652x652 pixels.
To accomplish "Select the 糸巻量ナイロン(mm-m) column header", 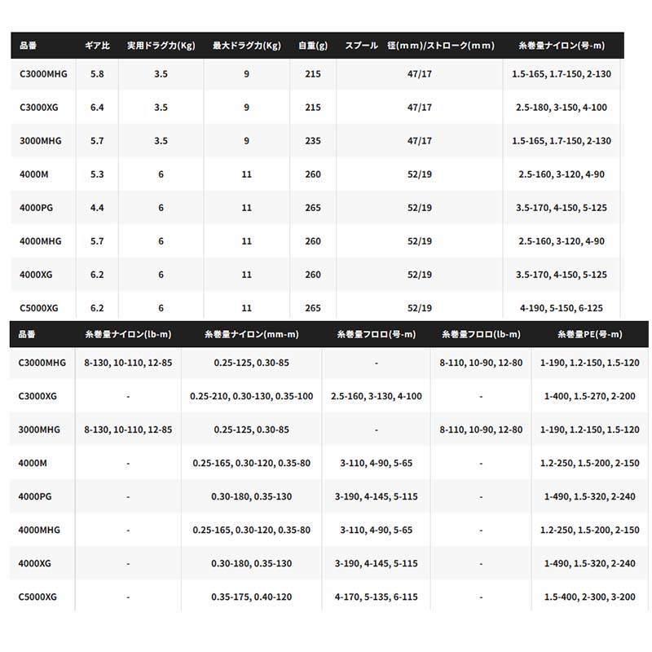I will (251, 334).
